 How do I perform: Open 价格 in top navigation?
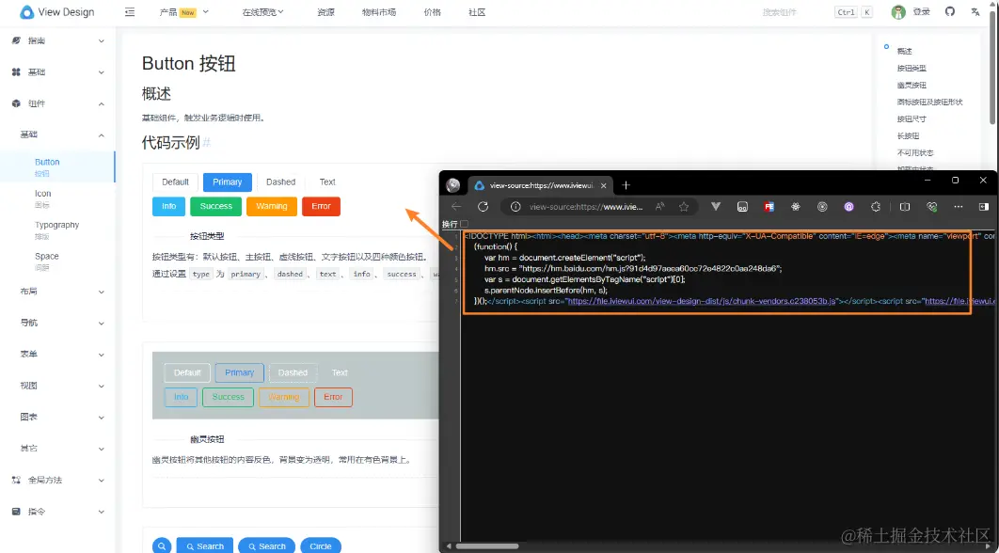432,12
